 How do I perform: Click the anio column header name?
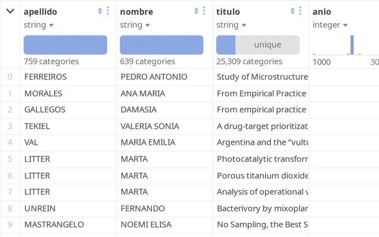[322, 12]
